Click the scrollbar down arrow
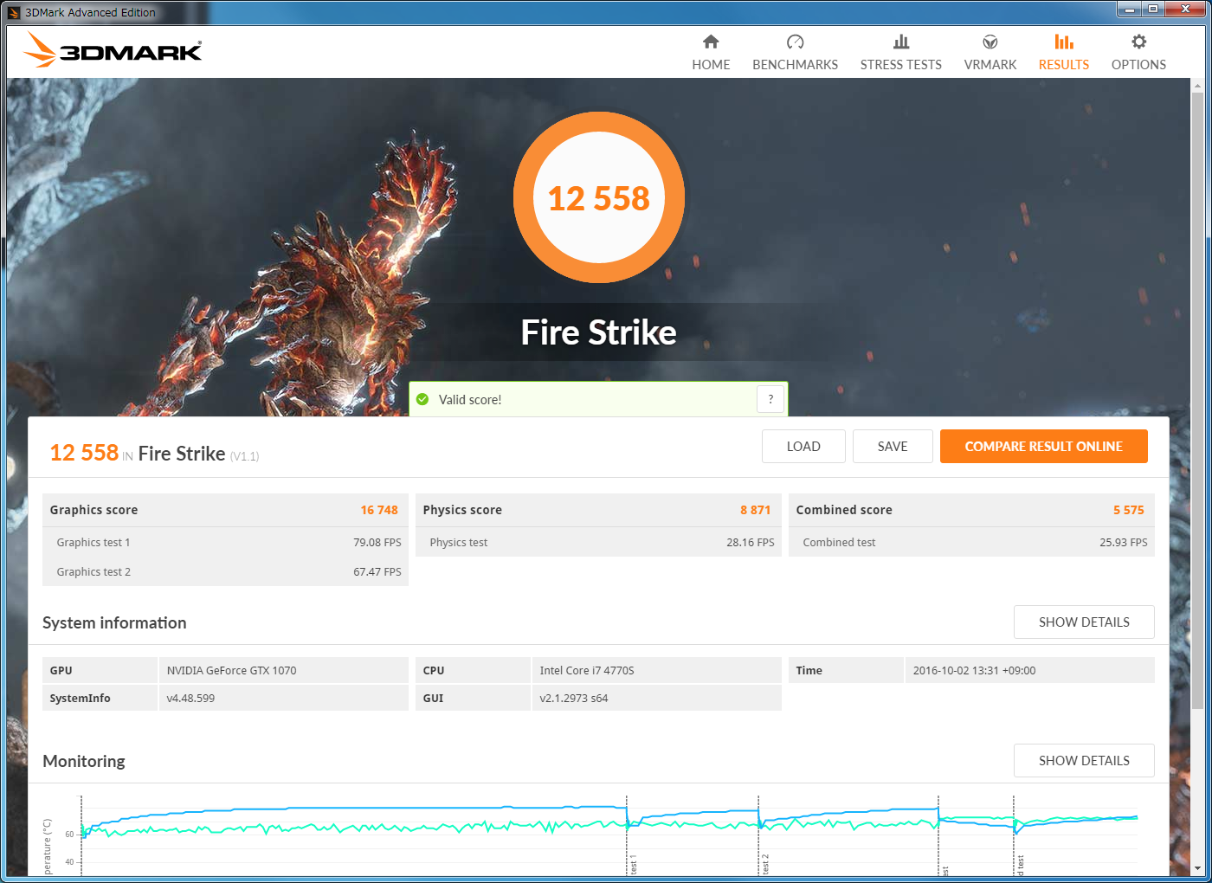Viewport: 1212px width, 883px height. click(1198, 868)
